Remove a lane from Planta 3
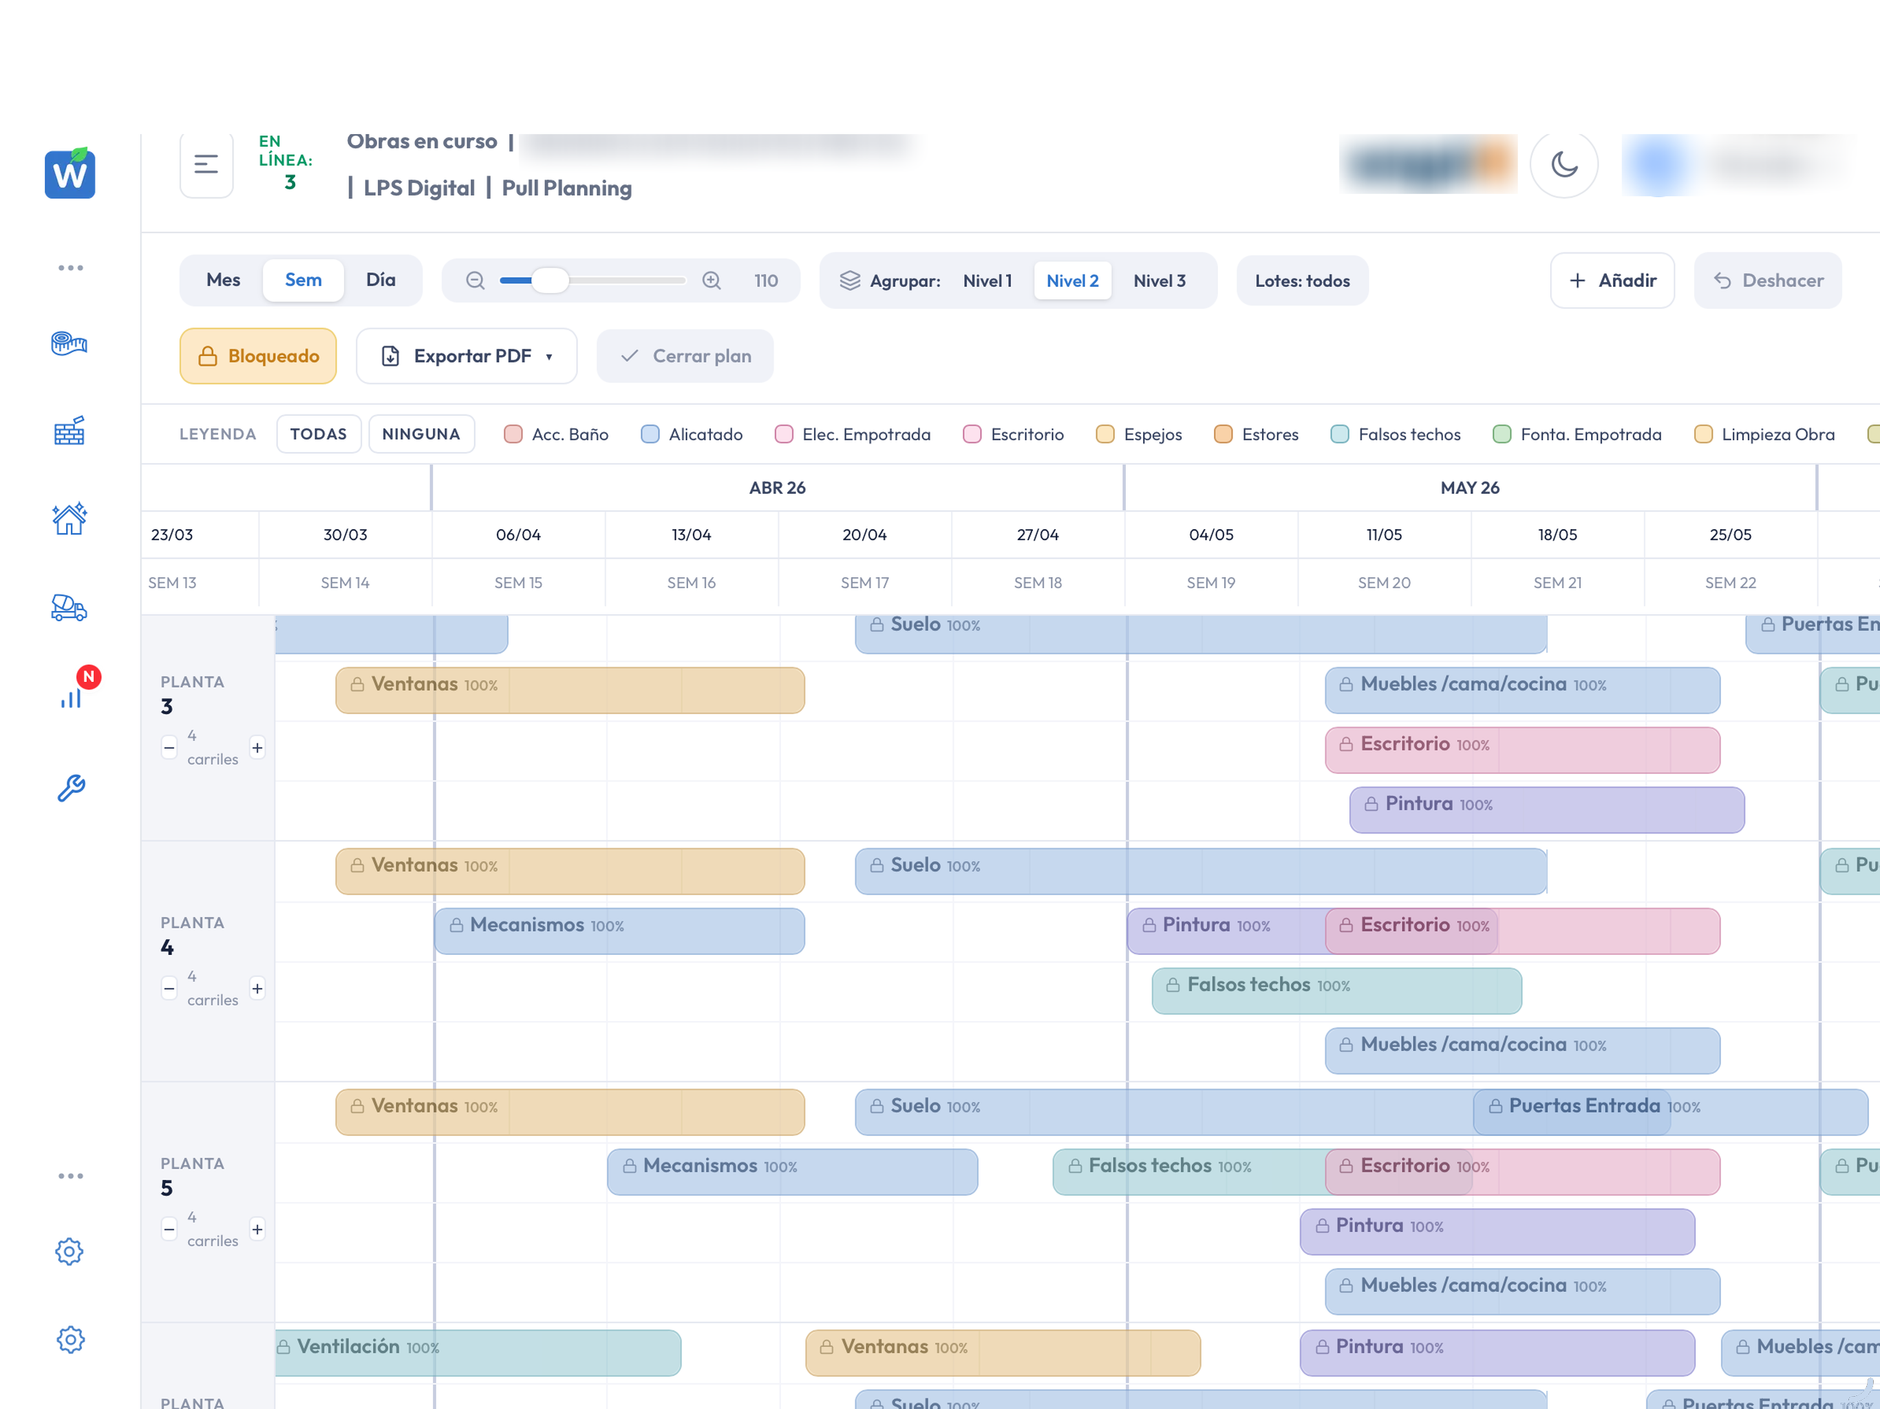1880x1409 pixels. [x=169, y=748]
